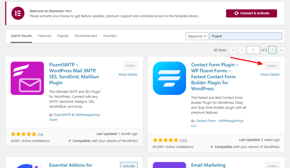The height and width of the screenshot is (168, 290).
Task: Click the WP Fluent Forms plugin icon
Action: 169,78
